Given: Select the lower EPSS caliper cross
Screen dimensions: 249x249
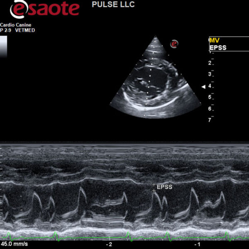Looking at the screenshot, I should point(154,190).
